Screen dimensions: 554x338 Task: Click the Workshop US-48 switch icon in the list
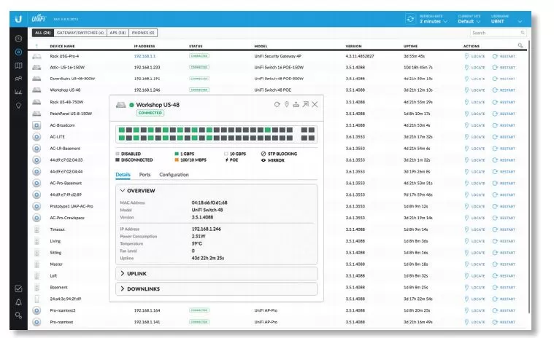click(36, 90)
